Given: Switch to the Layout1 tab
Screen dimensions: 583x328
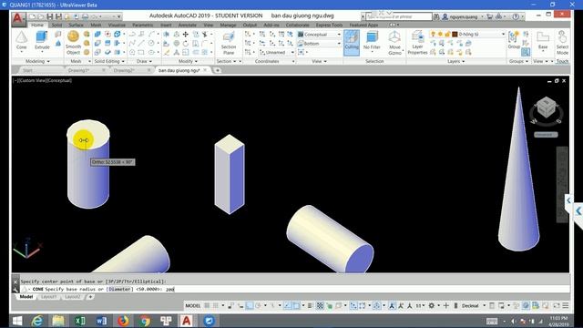Looking at the screenshot, I should (49, 297).
